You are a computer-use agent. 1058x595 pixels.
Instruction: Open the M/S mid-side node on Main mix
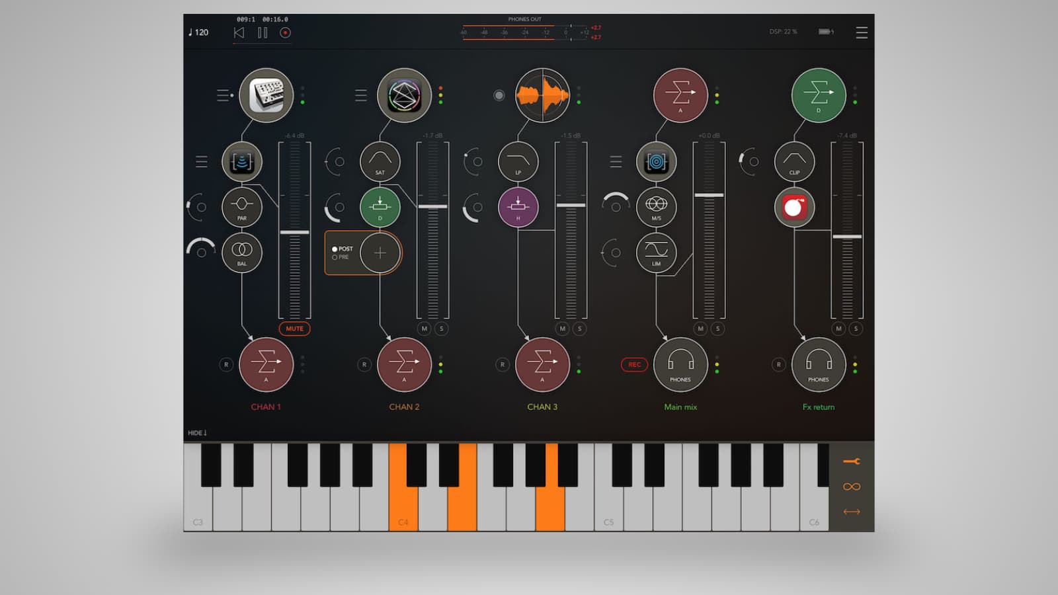point(657,207)
